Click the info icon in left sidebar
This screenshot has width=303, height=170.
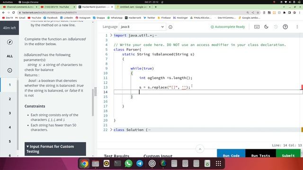[9, 70]
